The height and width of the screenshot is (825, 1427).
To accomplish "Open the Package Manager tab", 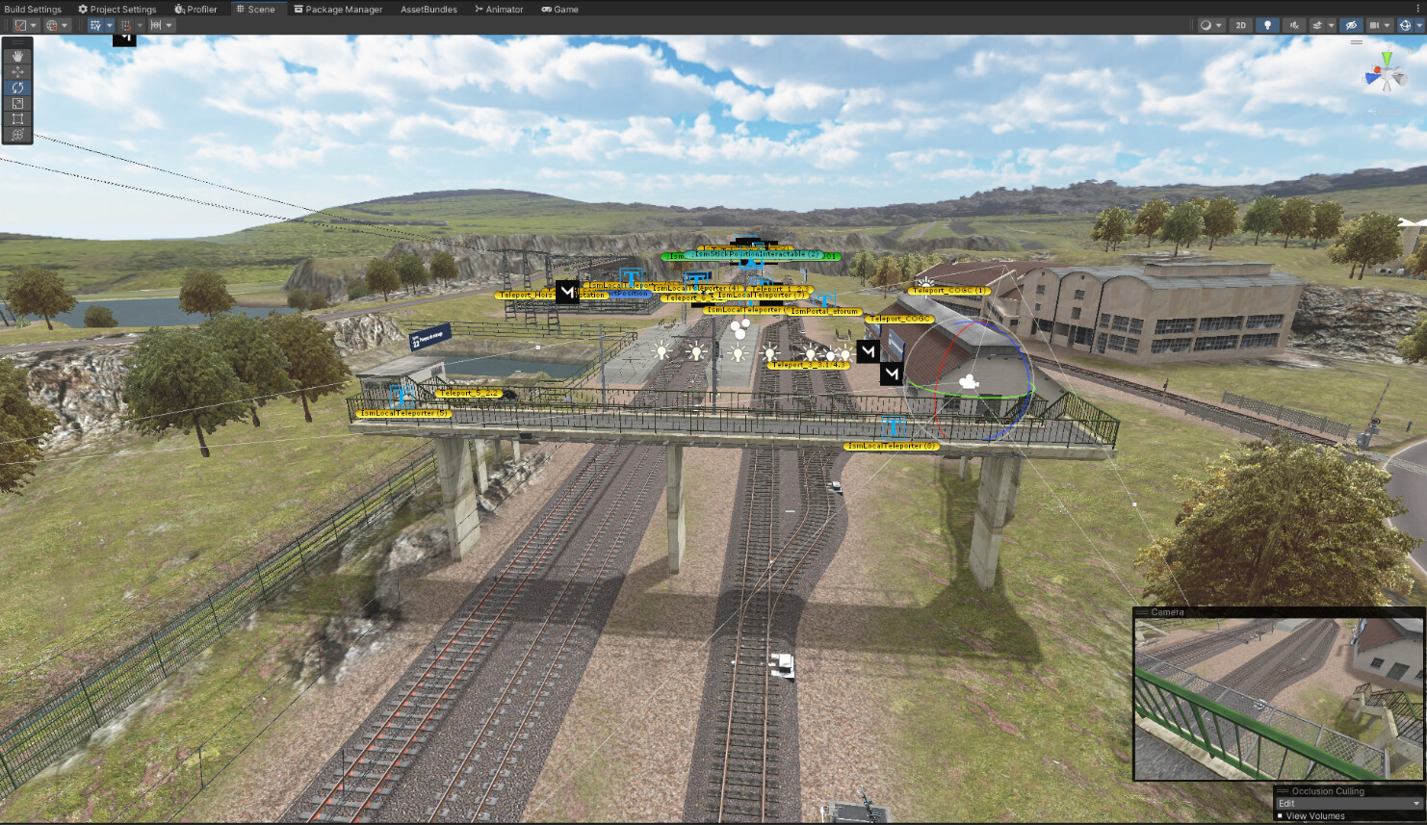I will (x=338, y=9).
